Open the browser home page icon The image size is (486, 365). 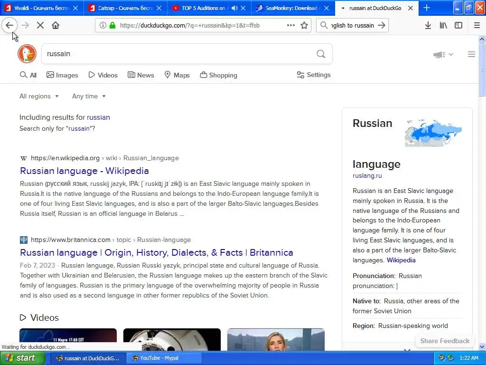(56, 25)
